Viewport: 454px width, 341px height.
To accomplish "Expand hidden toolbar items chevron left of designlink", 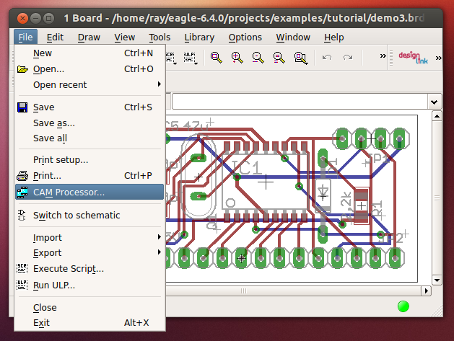I will click(383, 56).
